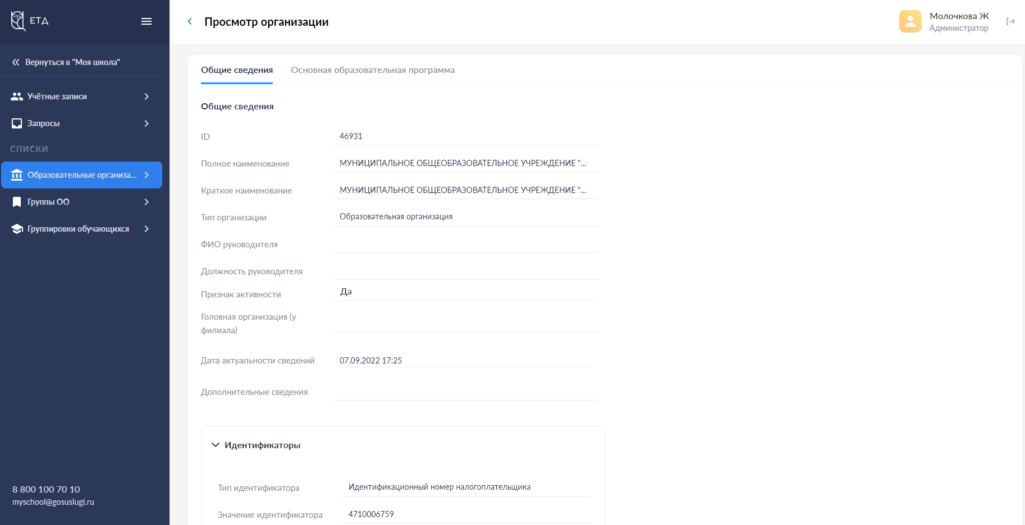Go back using the arrow beside Просмотр организации

point(190,21)
